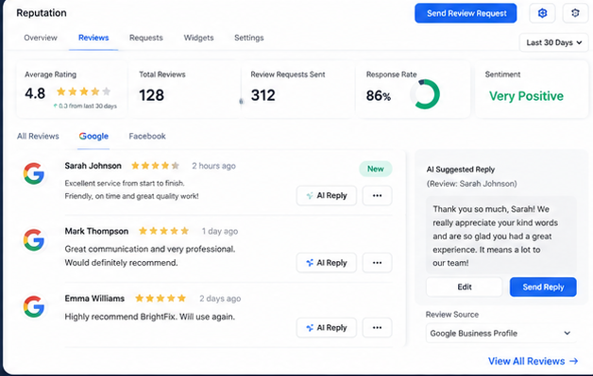Open the View All Reviews link
The height and width of the screenshot is (376, 593).
534,361
